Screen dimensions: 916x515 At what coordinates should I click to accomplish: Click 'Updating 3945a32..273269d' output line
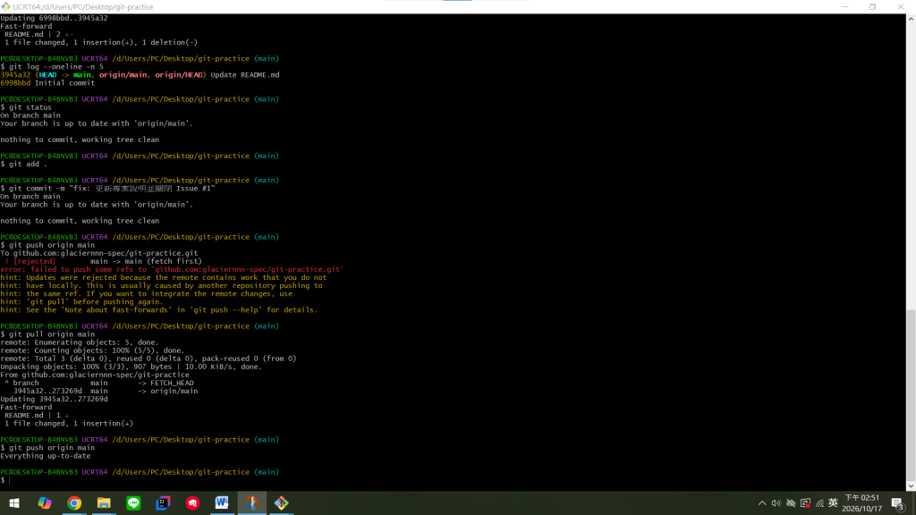pyautogui.click(x=55, y=399)
